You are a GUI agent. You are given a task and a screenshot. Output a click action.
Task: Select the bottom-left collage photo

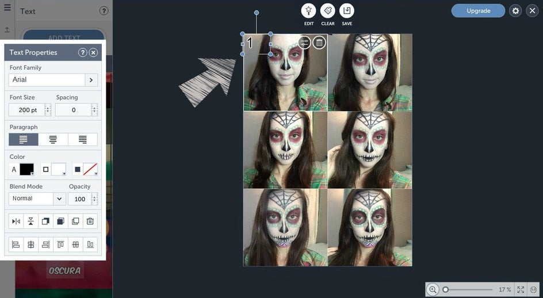point(285,227)
